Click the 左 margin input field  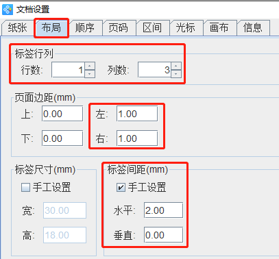click(x=137, y=114)
